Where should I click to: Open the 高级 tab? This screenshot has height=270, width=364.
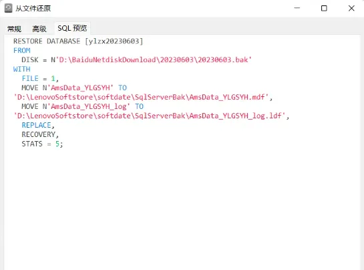39,29
